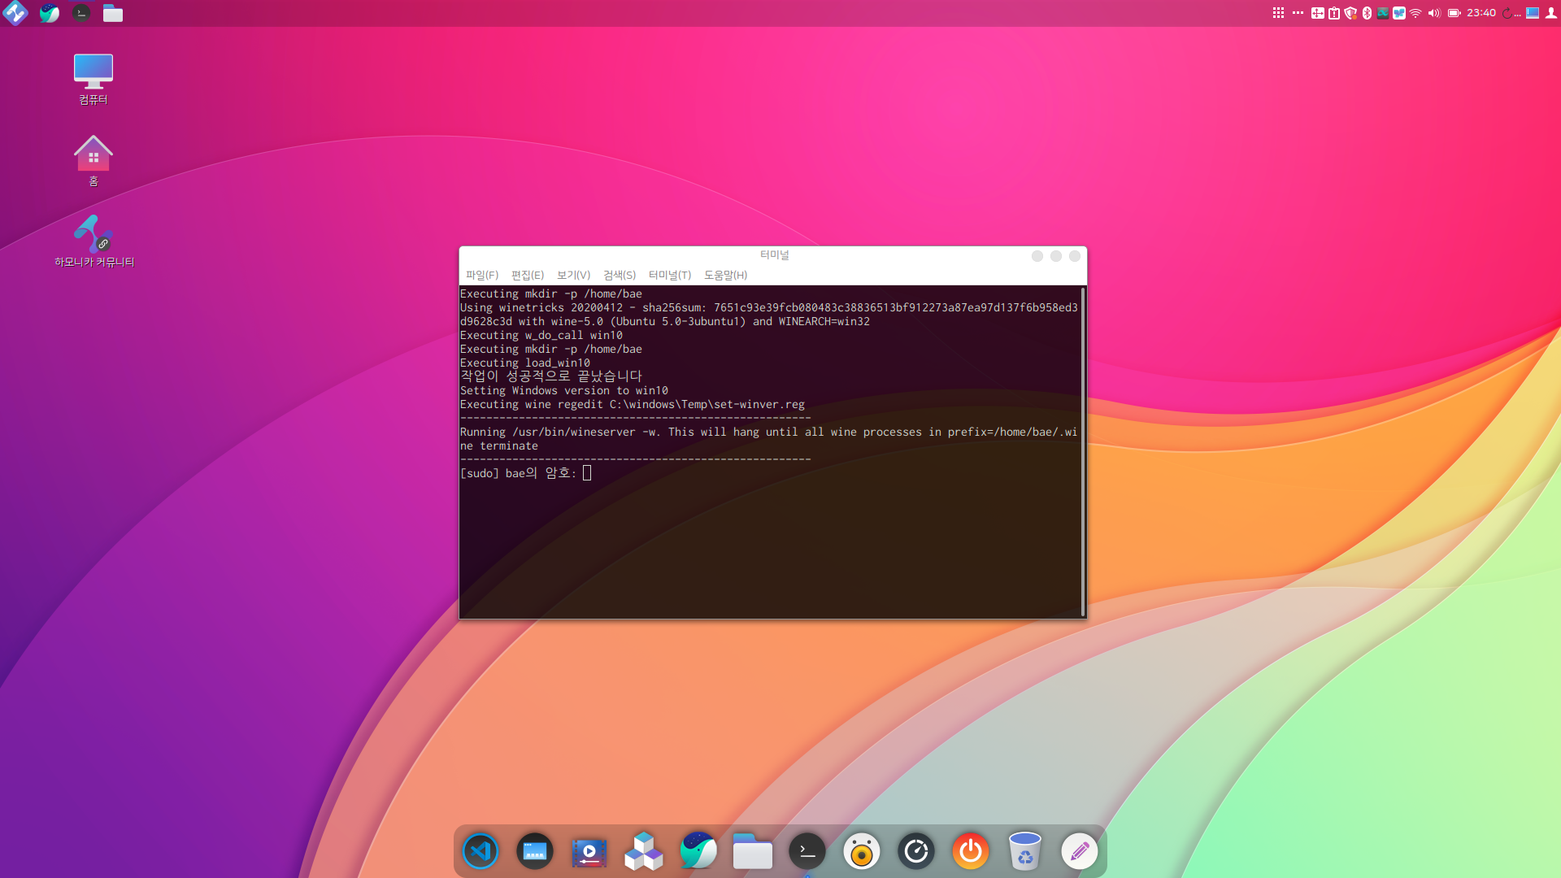Viewport: 1561px width, 878px height.
Task: Click the 터미널 window title bar
Action: (774, 255)
